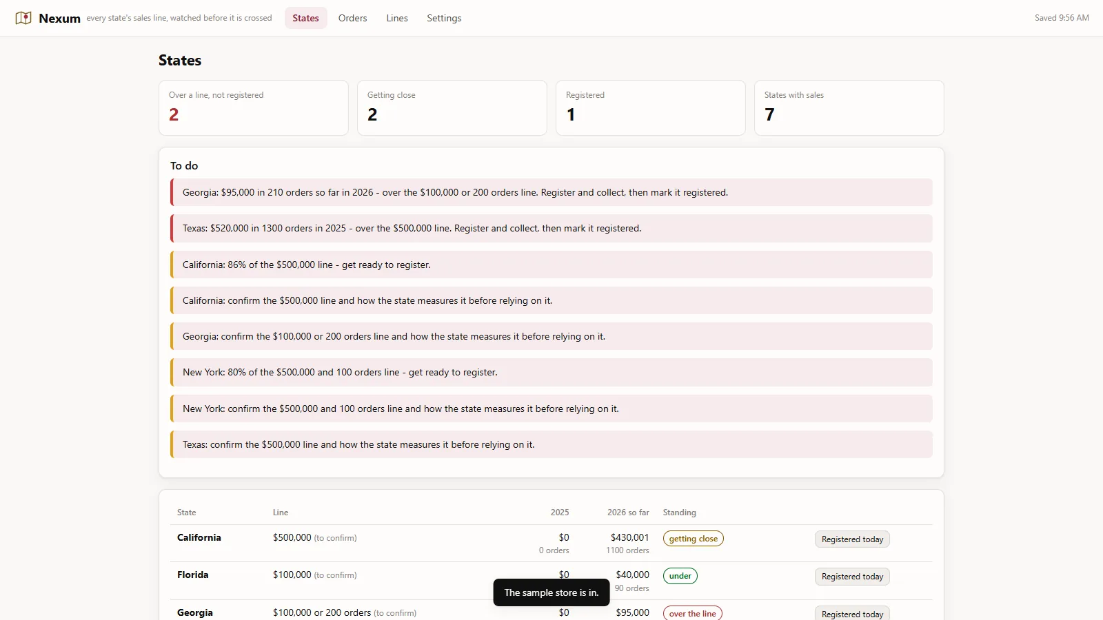1103x620 pixels.
Task: Mark Georgia as Registered today
Action: click(852, 614)
